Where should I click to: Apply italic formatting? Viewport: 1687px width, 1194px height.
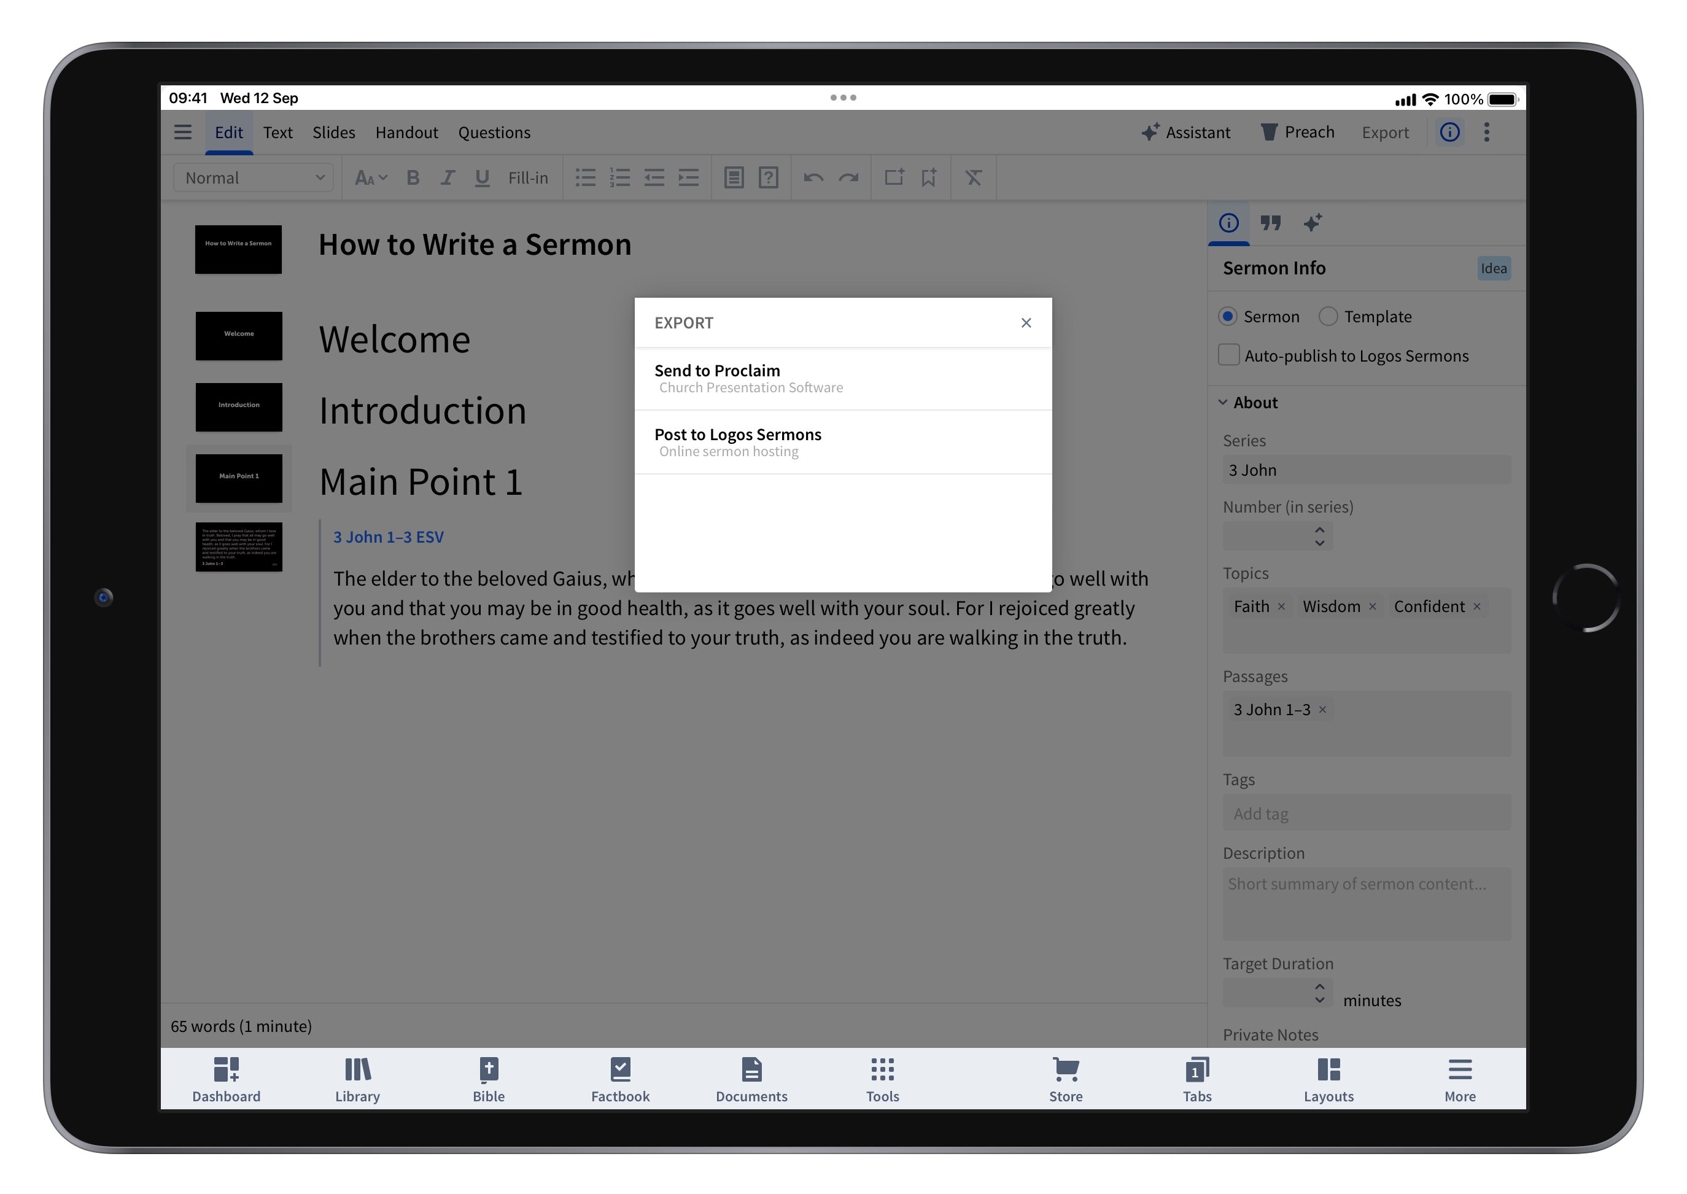pos(447,177)
